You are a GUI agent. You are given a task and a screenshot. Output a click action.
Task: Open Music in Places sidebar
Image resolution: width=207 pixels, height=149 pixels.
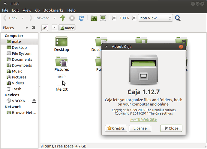click(x=19, y=71)
